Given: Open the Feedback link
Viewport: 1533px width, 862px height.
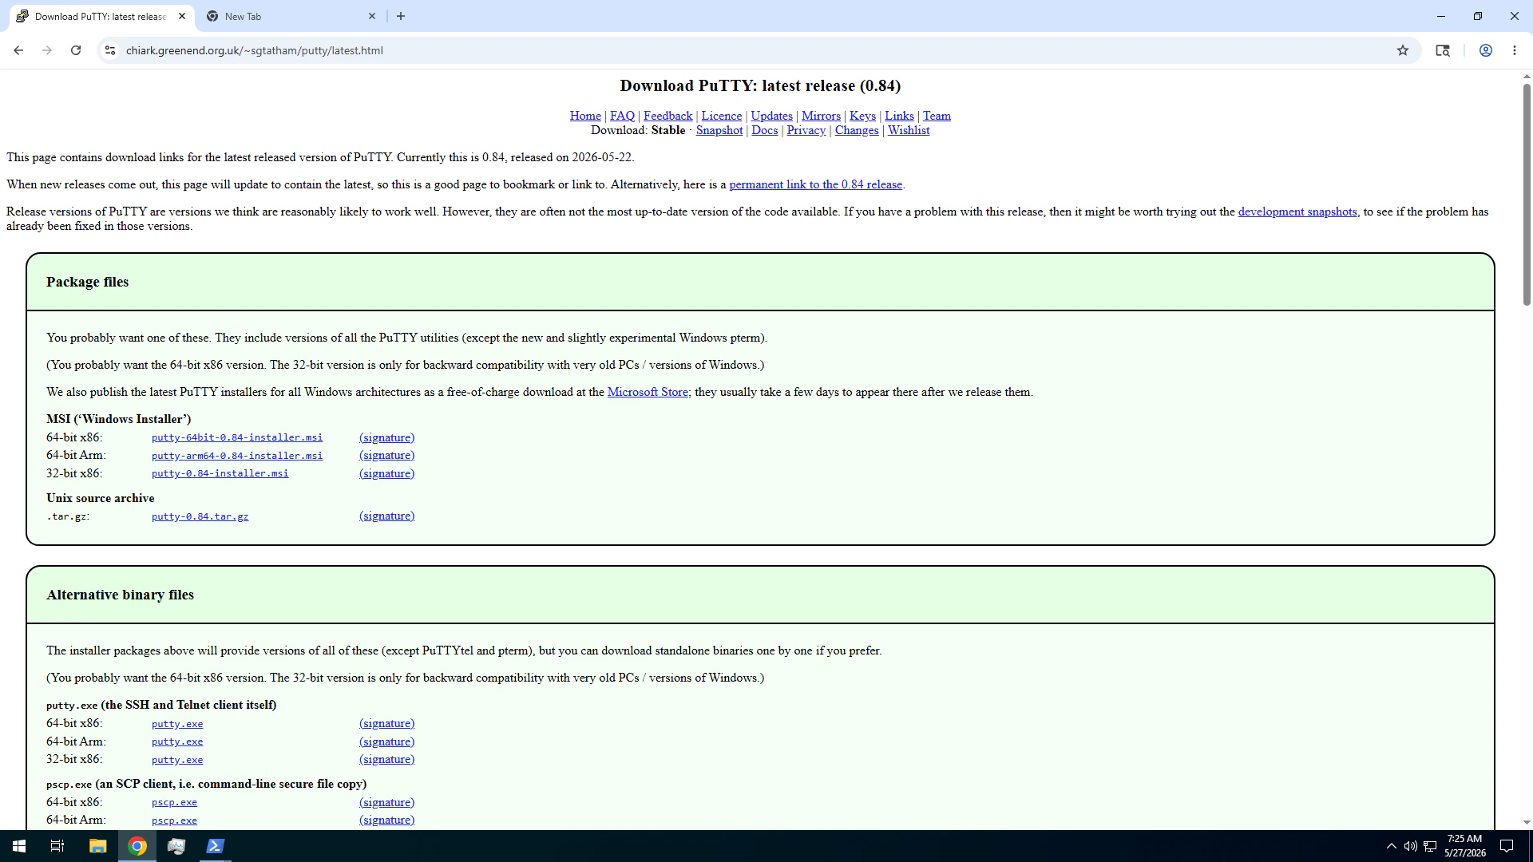Looking at the screenshot, I should pos(667,116).
